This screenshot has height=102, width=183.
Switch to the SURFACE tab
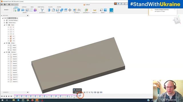[x=24, y=7]
